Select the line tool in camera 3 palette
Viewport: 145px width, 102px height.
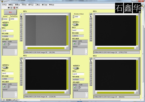tap(91, 23)
